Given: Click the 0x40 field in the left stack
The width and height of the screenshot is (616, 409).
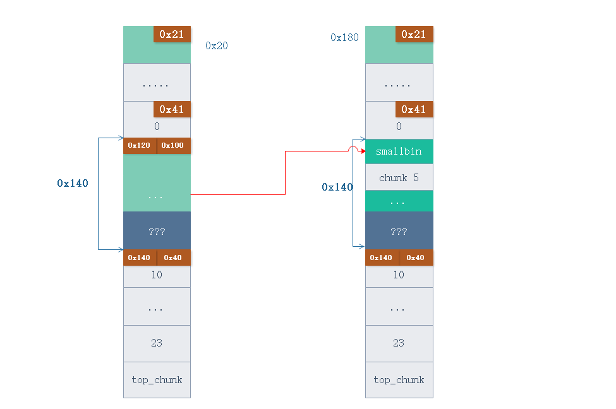Looking at the screenshot, I should coord(173,258).
